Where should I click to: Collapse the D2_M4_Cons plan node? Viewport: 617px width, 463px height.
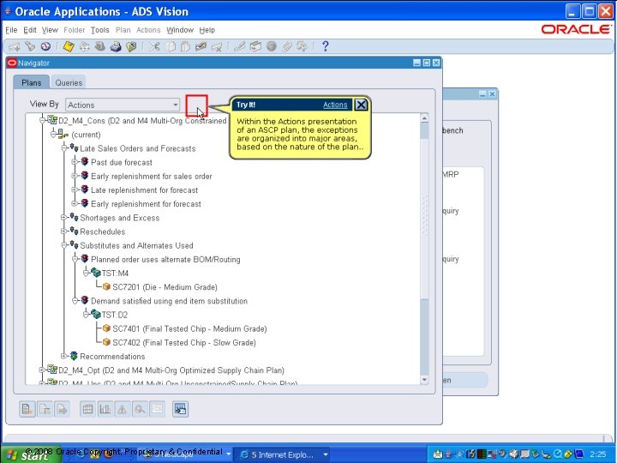(43, 121)
